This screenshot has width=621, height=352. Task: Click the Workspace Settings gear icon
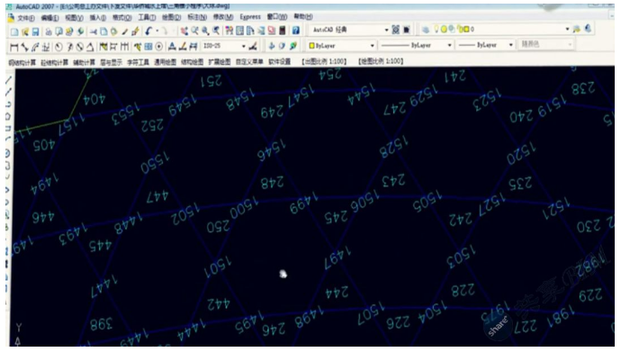point(396,30)
